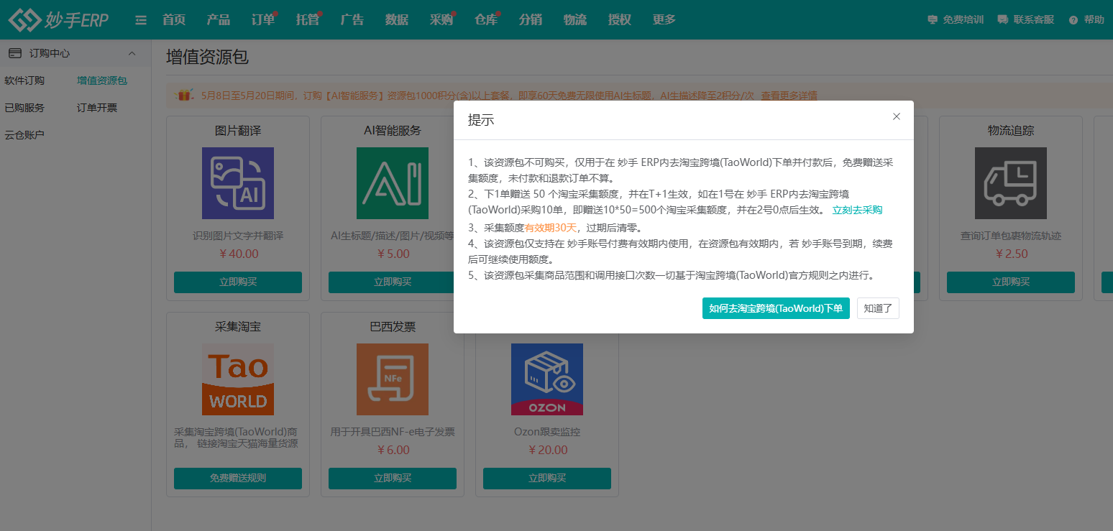The image size is (1113, 531).
Task: Click 如何去淘宝跨境(TaoWorld)下单 button
Action: [776, 308]
